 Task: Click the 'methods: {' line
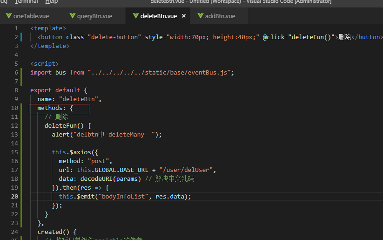tap(55, 108)
